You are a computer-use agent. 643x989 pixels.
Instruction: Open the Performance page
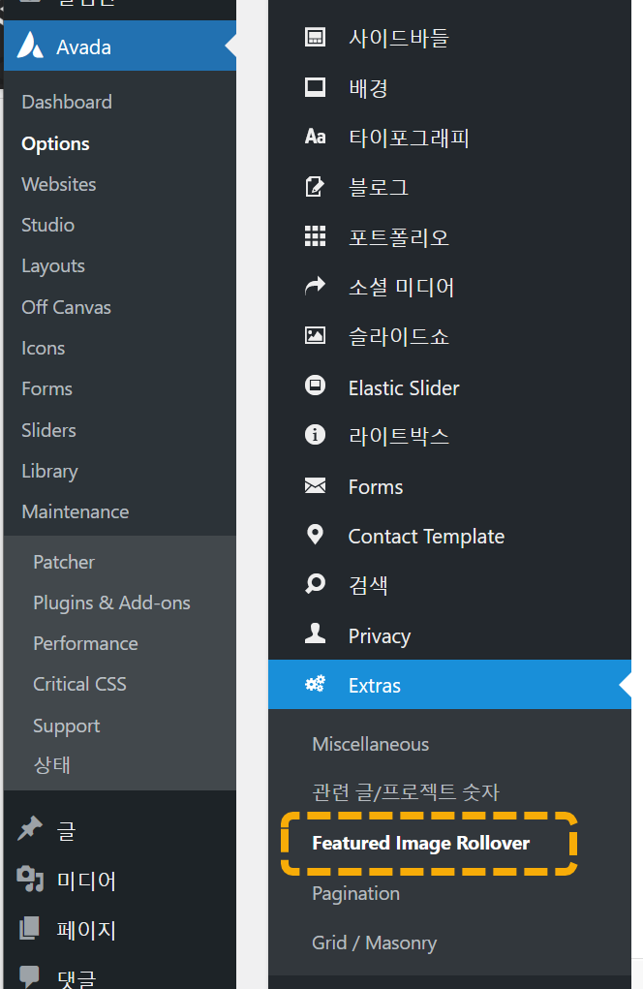85,643
